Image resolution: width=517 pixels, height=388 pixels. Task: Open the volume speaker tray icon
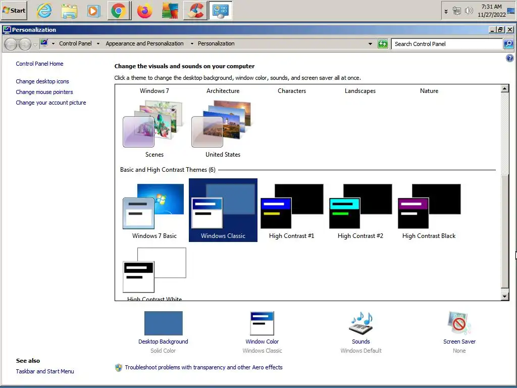point(469,11)
